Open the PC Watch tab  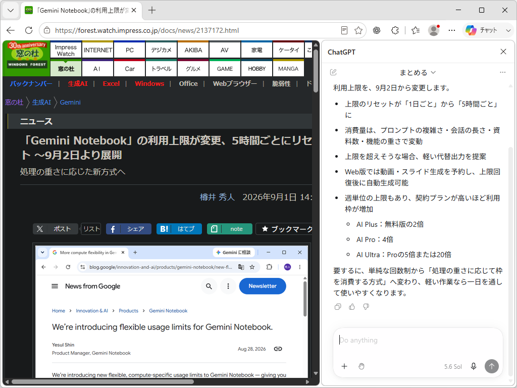point(130,50)
